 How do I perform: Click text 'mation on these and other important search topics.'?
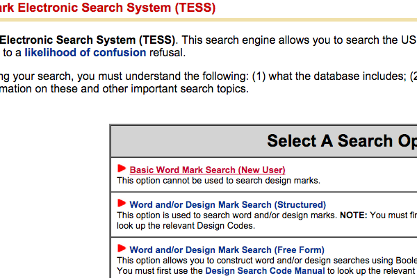(x=124, y=88)
